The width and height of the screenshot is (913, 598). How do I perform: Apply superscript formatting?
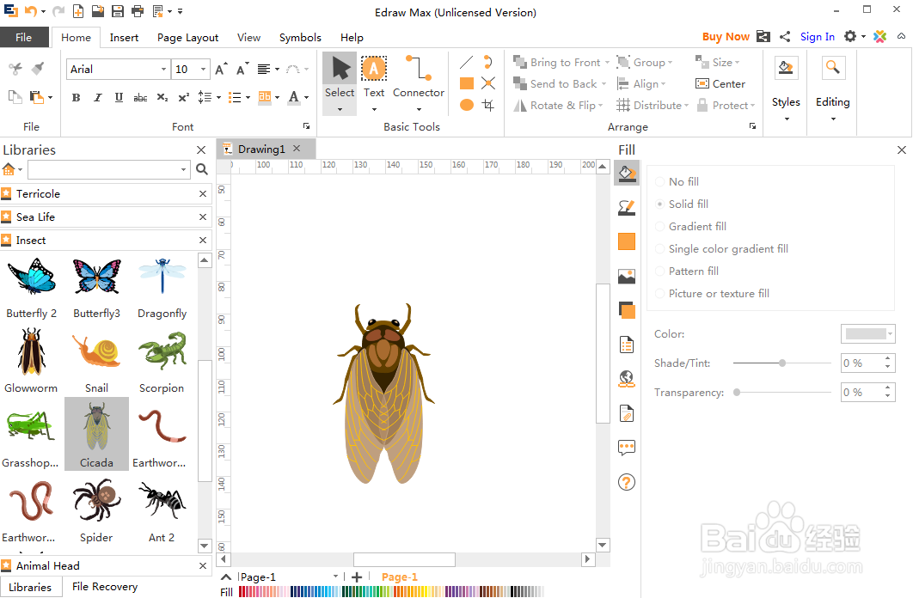(183, 98)
